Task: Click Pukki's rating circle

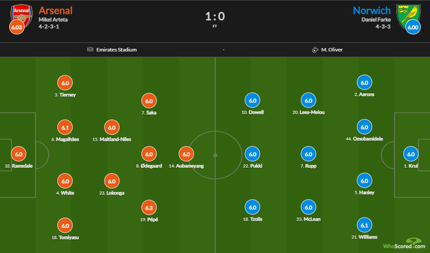Action: [252, 154]
